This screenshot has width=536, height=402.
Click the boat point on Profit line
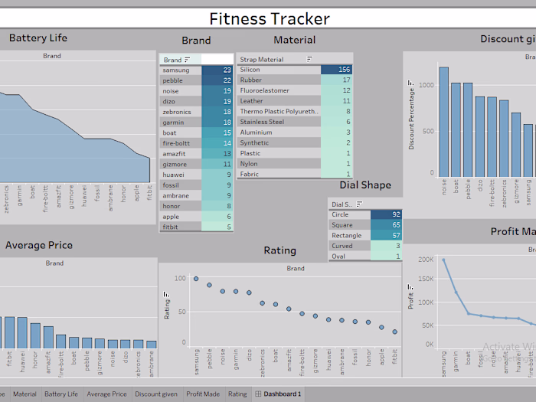click(469, 314)
